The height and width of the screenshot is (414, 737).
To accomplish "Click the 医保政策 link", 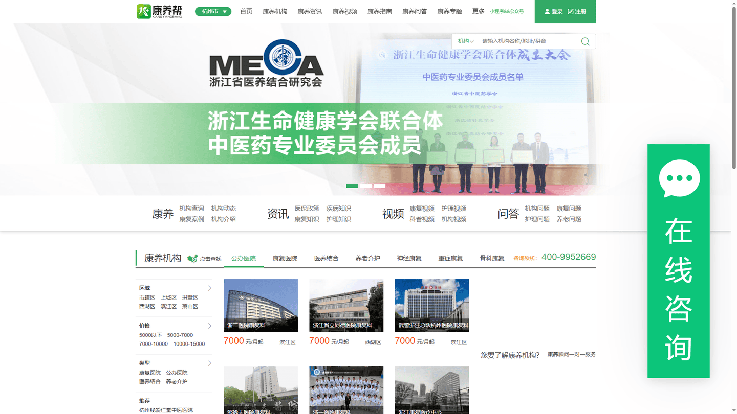I will click(307, 209).
